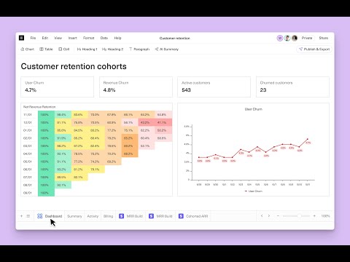The image size is (350, 262).
Task: Click the Net Revenue Retention table title
Action: (x=39, y=107)
